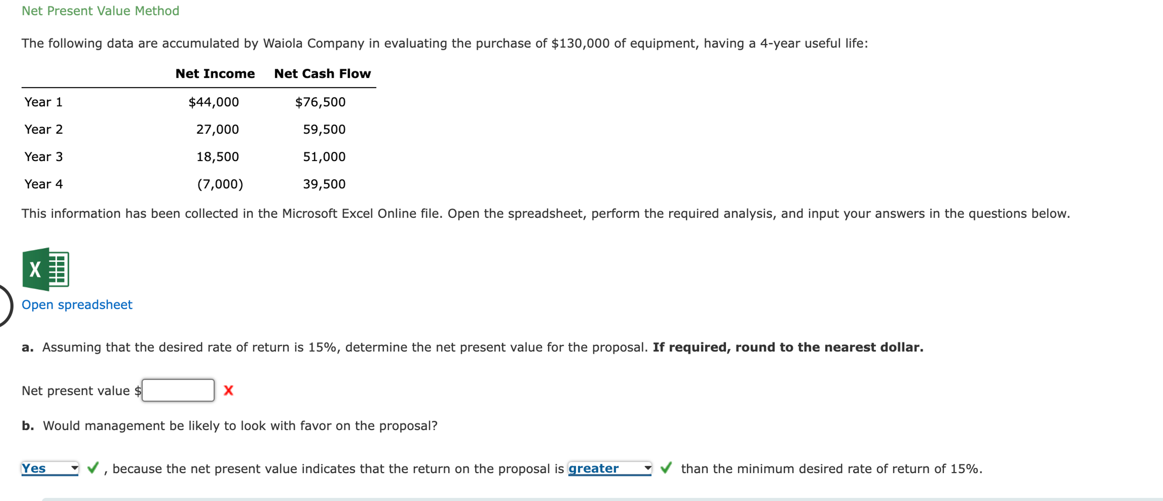Change the Yes selection in part b
The width and height of the screenshot is (1163, 501).
50,469
